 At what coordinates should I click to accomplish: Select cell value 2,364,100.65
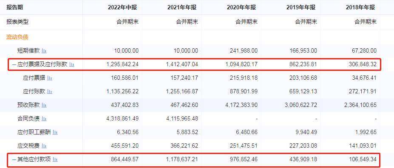[360, 105]
